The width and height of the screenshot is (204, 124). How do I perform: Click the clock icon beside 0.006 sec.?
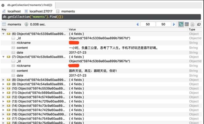coord(26,24)
